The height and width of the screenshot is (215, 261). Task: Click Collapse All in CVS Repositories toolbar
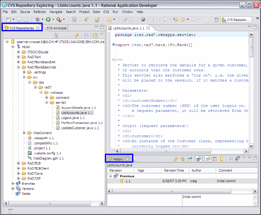click(86, 36)
